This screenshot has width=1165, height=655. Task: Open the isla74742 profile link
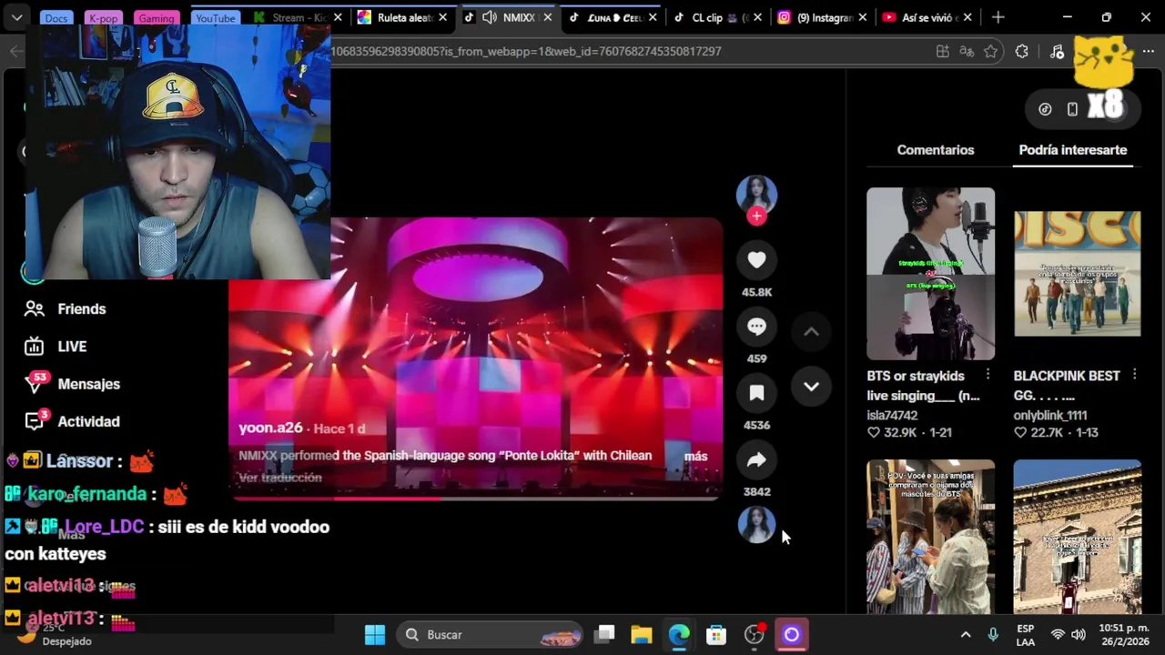(x=892, y=415)
